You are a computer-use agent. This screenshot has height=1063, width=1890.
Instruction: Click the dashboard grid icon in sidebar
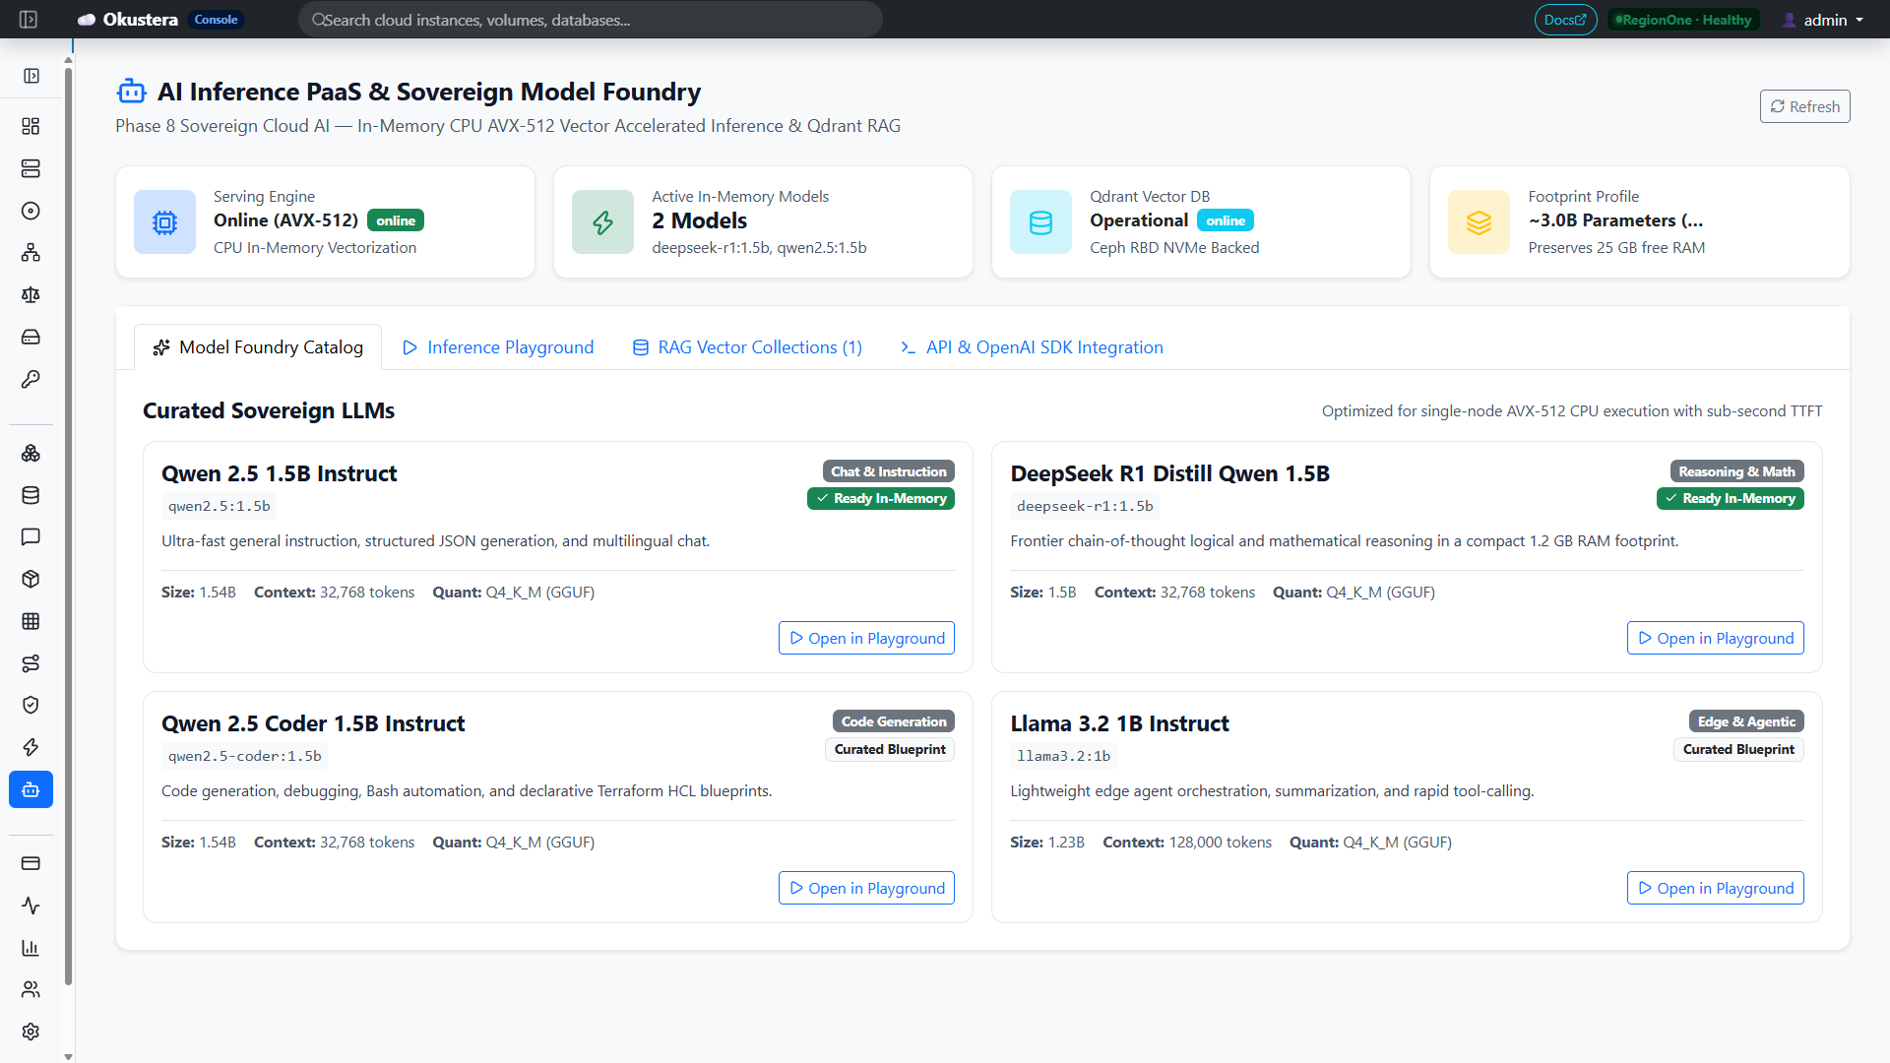click(31, 126)
